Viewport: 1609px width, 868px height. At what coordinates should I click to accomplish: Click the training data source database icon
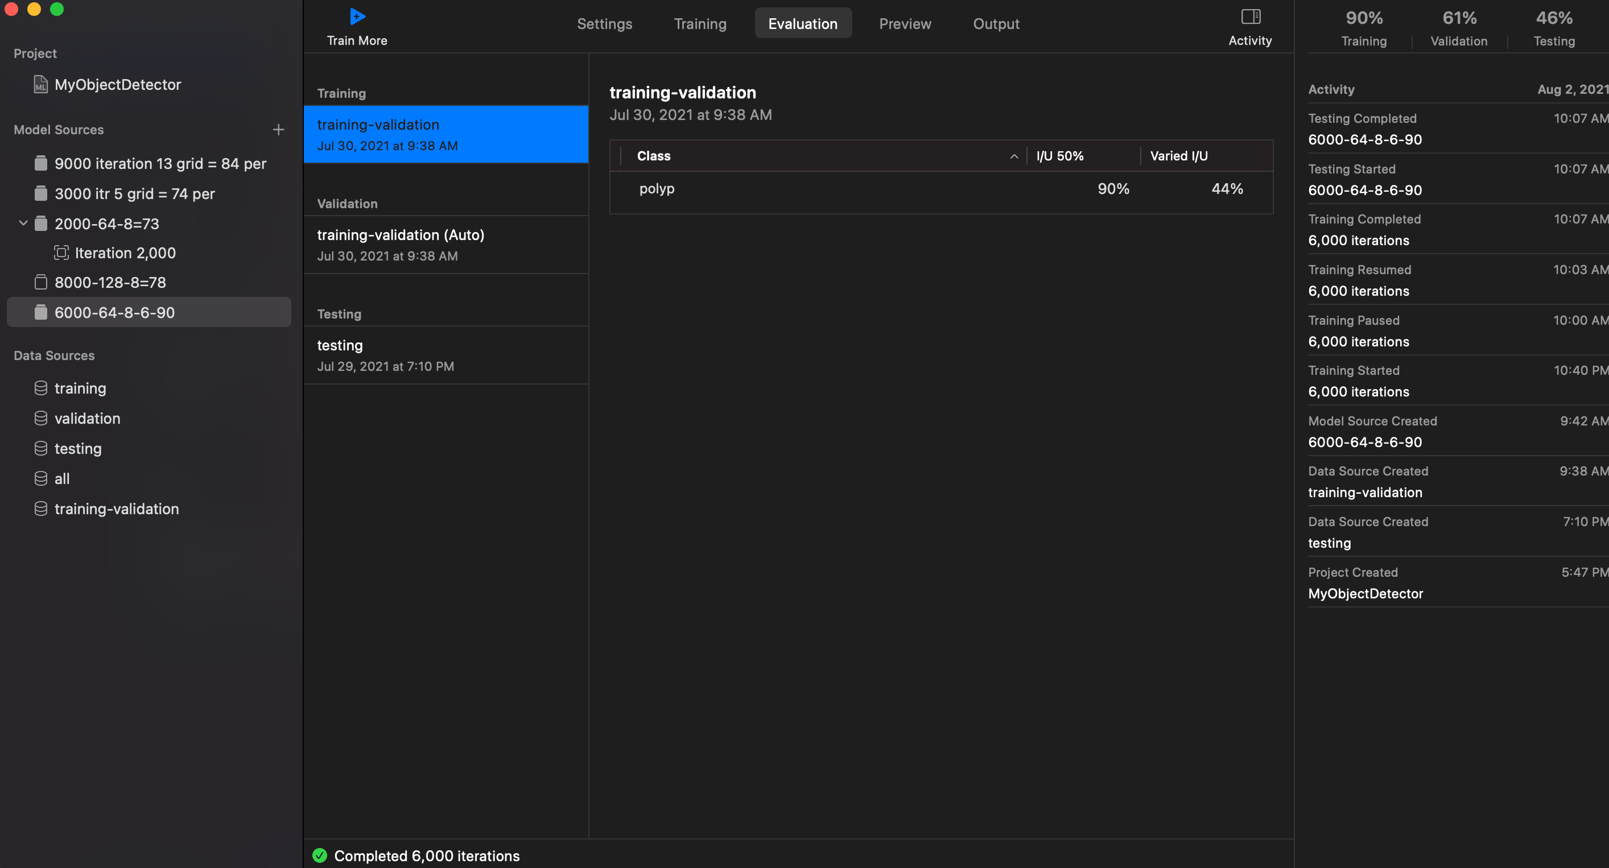(40, 388)
